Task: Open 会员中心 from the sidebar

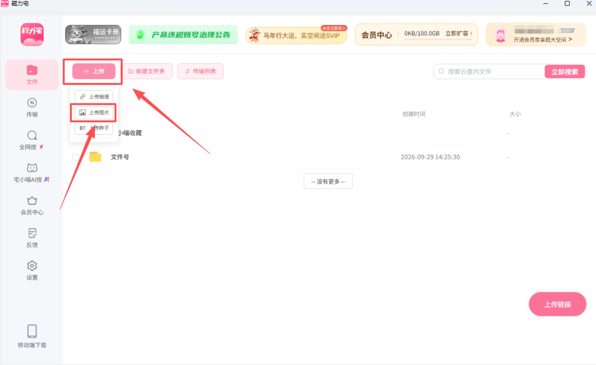Action: pos(32,205)
